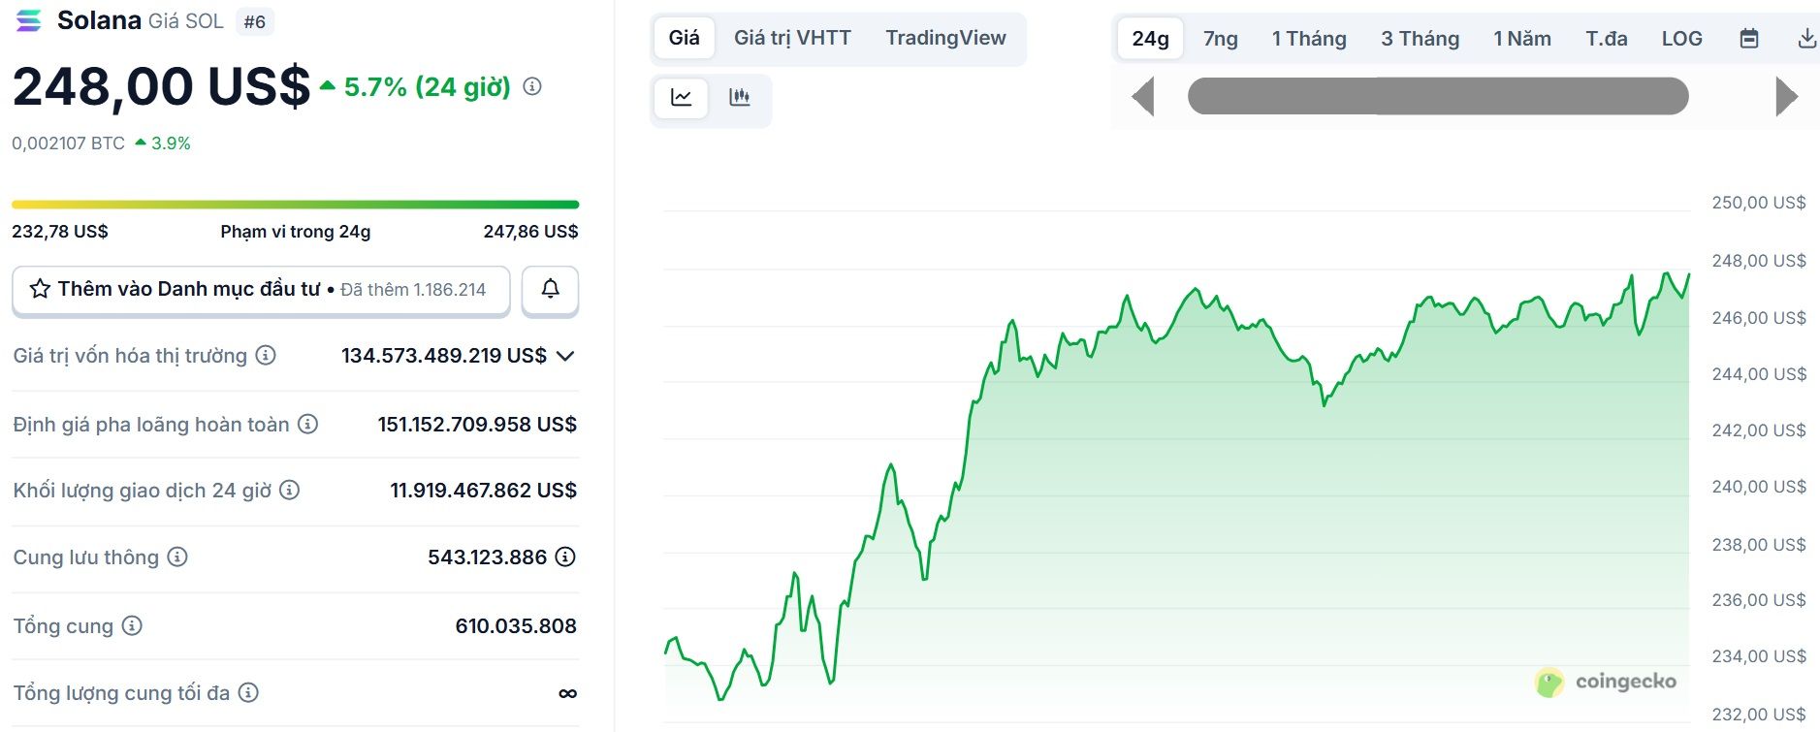This screenshot has height=732, width=1820.
Task: Click the Solana logo icon
Action: (x=29, y=20)
